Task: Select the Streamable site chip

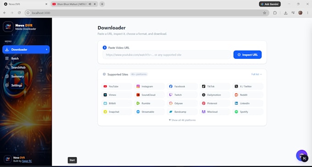Action: 150,112
